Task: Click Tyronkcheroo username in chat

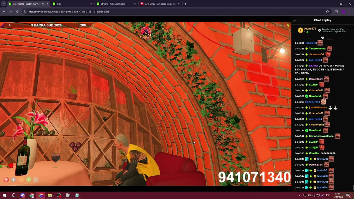Action: [317, 49]
